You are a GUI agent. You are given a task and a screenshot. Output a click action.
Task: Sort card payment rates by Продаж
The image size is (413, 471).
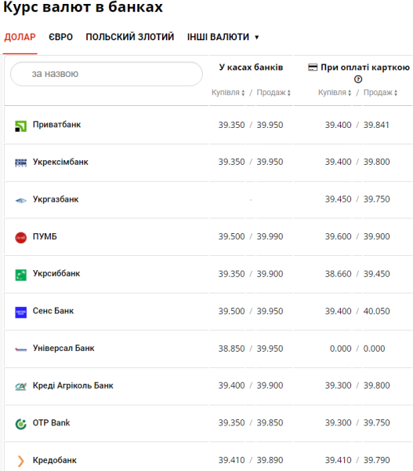380,93
